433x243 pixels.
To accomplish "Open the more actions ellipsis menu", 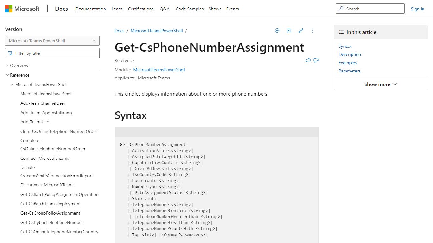I will [313, 31].
